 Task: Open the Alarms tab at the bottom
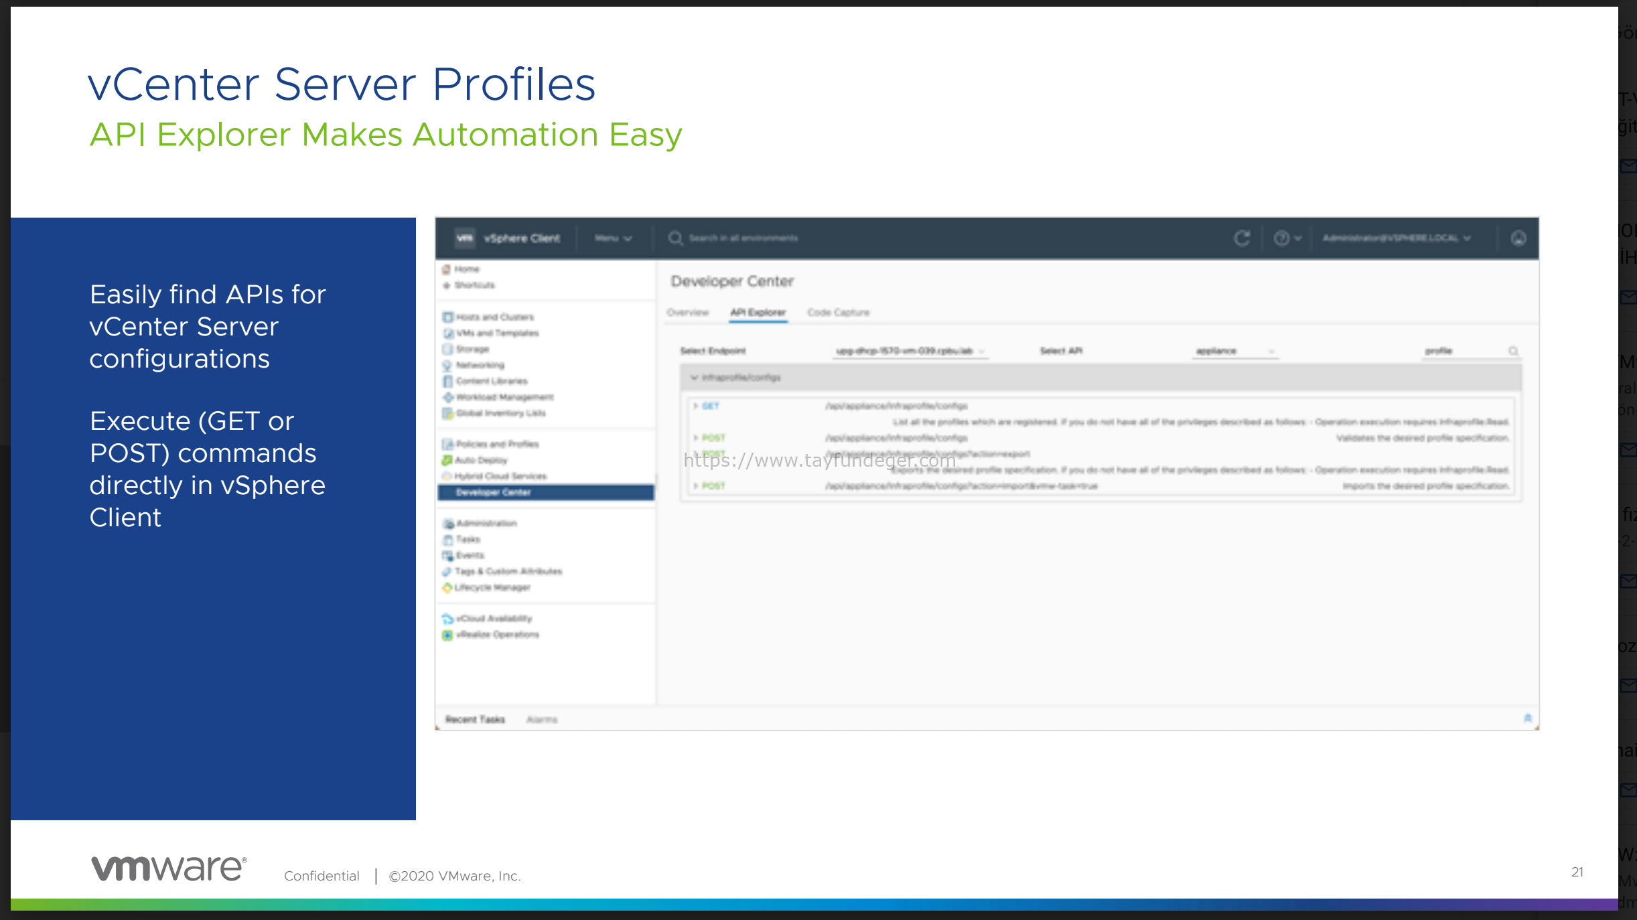pos(542,720)
